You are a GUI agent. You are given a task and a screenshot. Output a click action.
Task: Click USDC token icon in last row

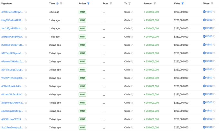click(x=204, y=127)
